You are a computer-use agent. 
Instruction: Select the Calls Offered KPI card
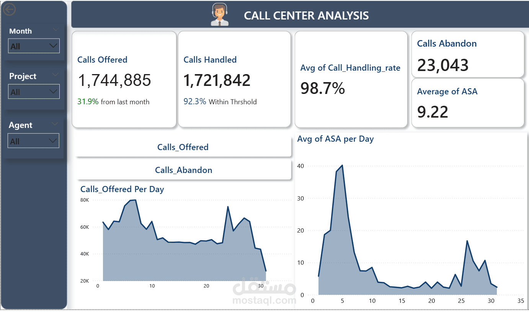point(124,79)
